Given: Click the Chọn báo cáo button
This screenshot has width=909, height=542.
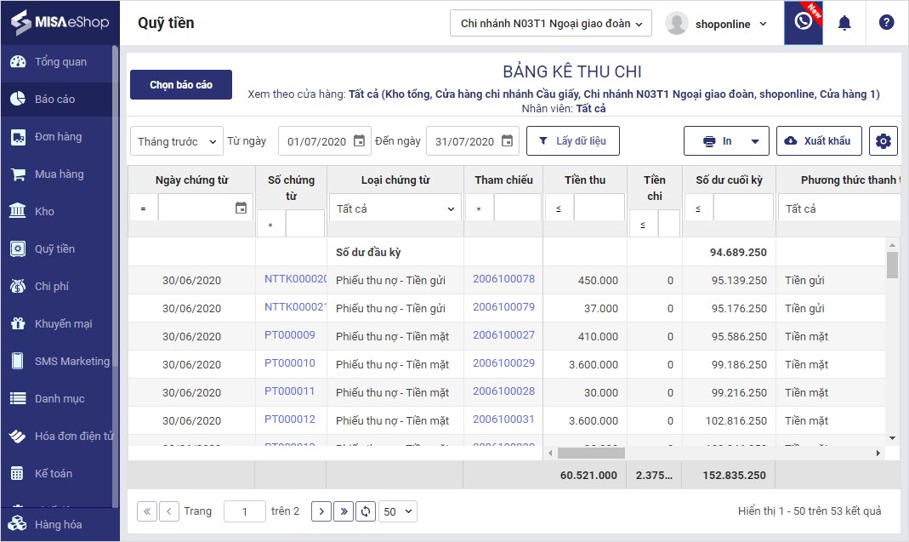Looking at the screenshot, I should point(181,85).
